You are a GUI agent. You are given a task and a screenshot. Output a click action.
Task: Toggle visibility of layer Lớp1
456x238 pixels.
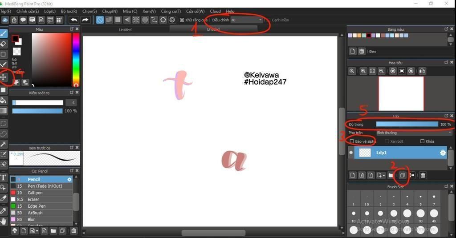coord(351,153)
